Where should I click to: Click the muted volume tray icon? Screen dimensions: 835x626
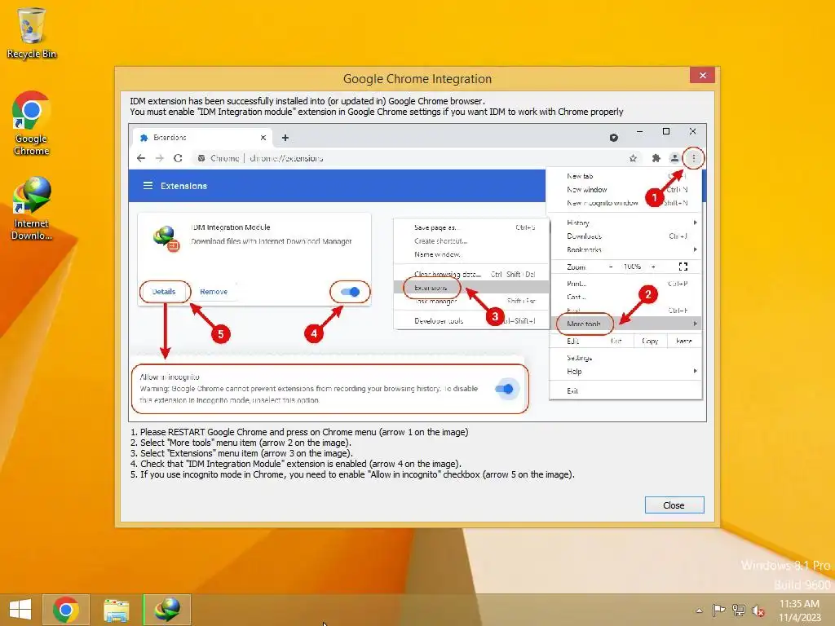coord(758,611)
